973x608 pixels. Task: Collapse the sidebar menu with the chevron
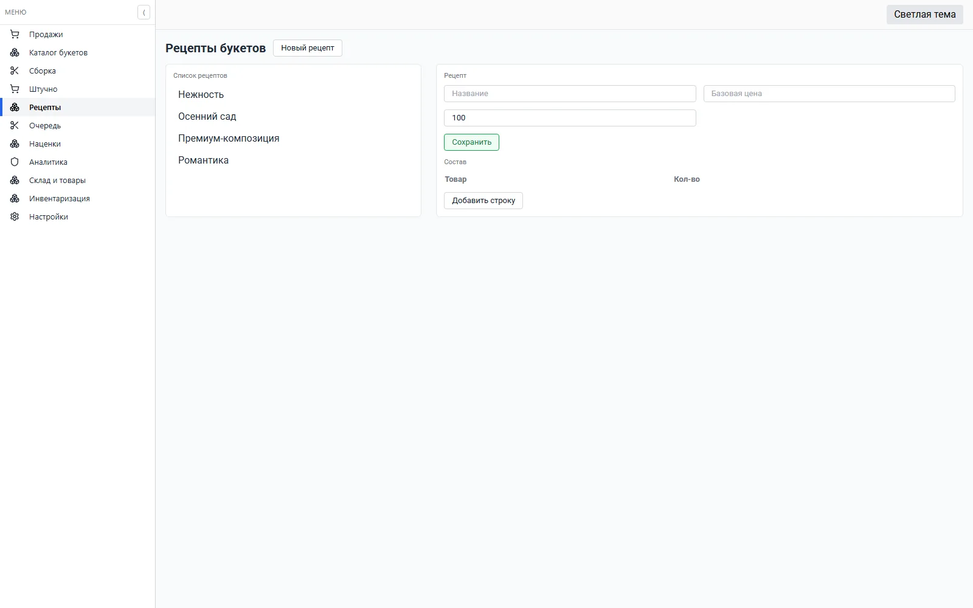pyautogui.click(x=144, y=12)
